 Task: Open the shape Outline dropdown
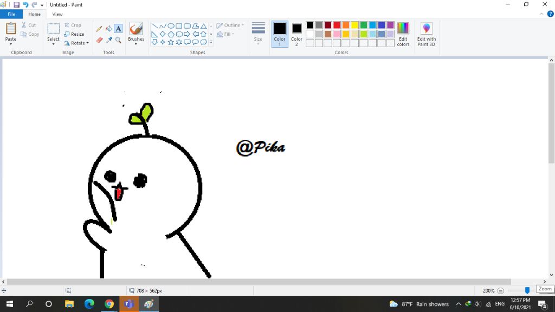[230, 25]
